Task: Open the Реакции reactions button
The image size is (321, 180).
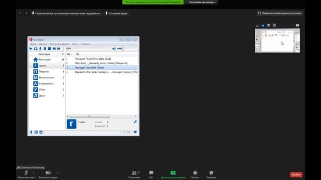Action: pyautogui.click(x=211, y=174)
